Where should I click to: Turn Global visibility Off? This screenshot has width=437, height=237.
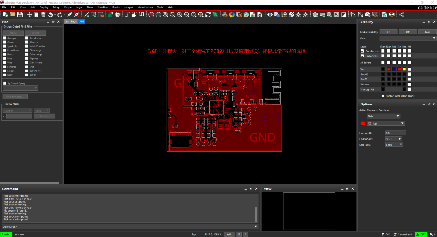[x=408, y=32]
